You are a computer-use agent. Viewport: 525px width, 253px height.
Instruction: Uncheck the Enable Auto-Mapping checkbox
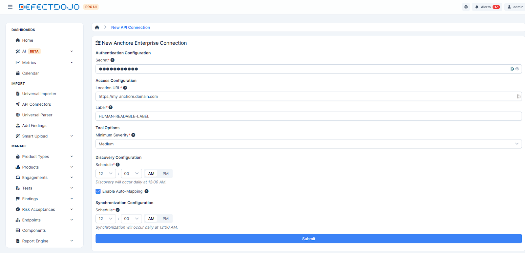98,191
